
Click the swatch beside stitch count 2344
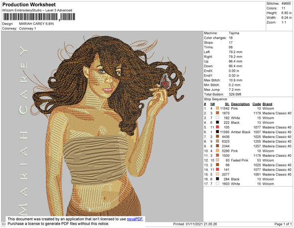[x=218, y=146]
